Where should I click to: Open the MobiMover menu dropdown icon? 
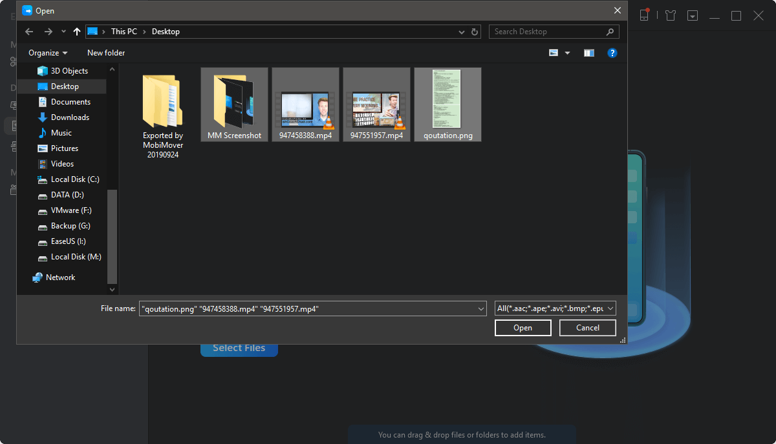pos(693,15)
